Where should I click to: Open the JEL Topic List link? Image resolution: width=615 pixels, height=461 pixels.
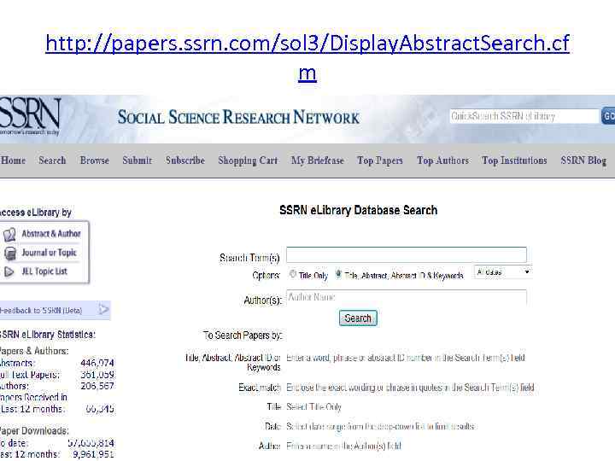coord(44,271)
